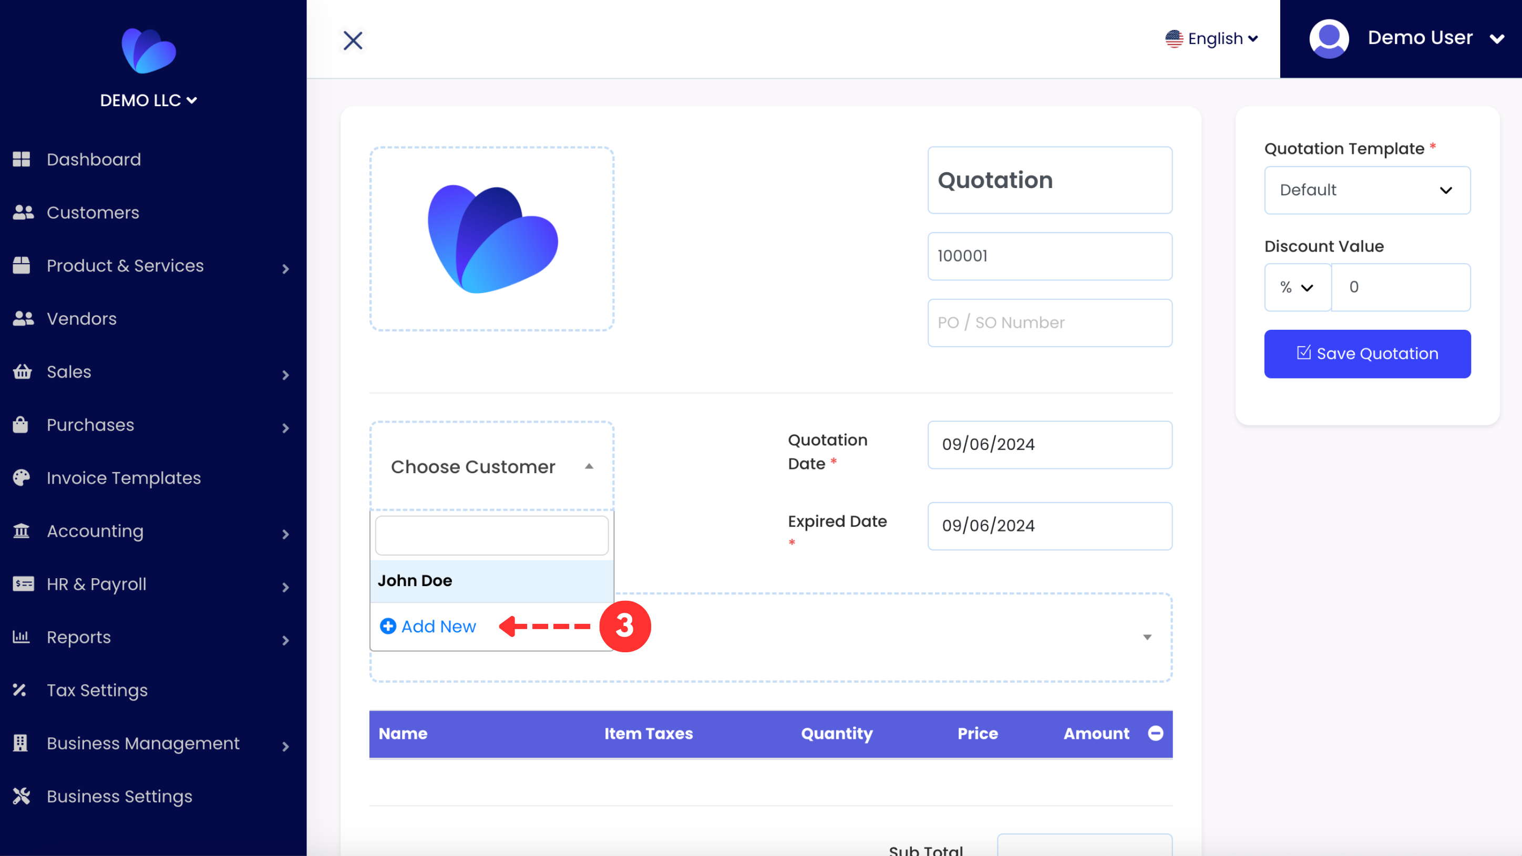Viewport: 1522px width, 856px height.
Task: Click the Quotation Date field
Action: point(1050,444)
